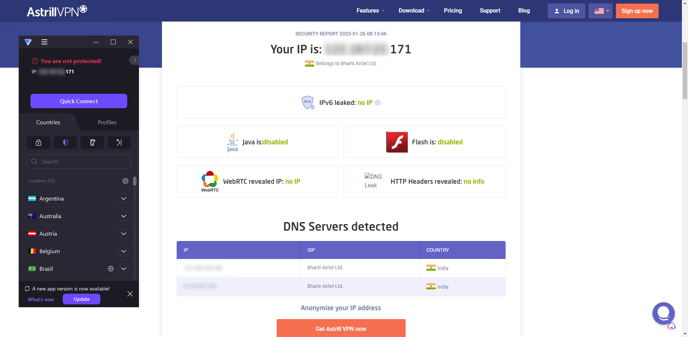Image resolution: width=688 pixels, height=337 pixels.
Task: Click the Log in button
Action: coord(566,11)
